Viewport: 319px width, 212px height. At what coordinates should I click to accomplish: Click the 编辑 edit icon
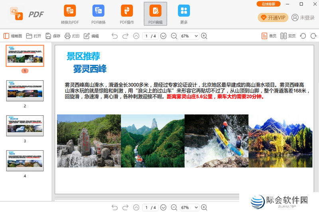click(87, 36)
